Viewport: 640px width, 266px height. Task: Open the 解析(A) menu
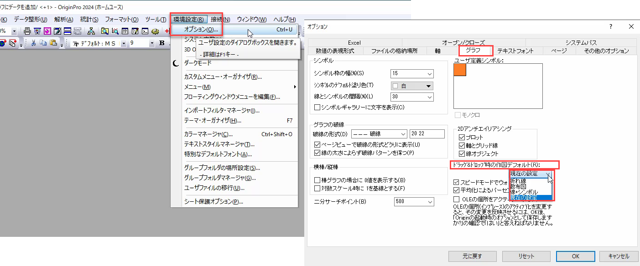63,19
